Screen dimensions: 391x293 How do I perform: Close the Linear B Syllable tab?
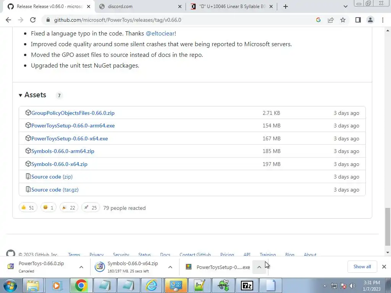(x=271, y=6)
